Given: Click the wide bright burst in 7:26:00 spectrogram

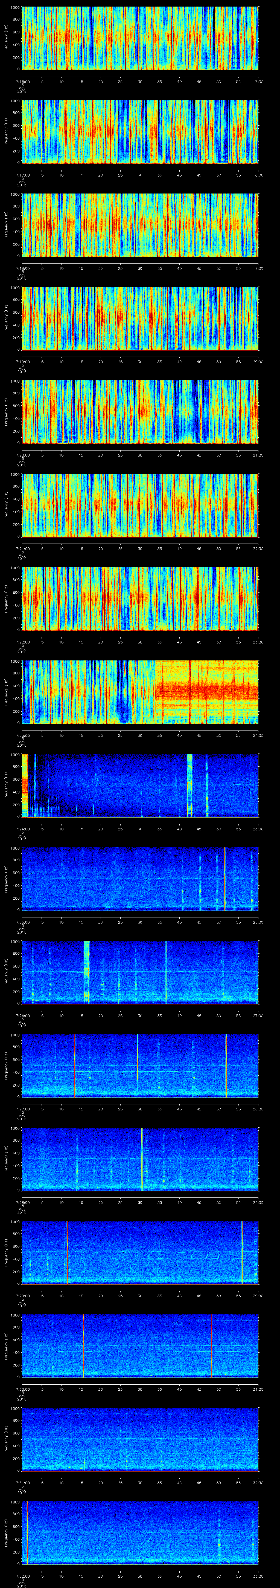Looking at the screenshot, I should (x=87, y=972).
